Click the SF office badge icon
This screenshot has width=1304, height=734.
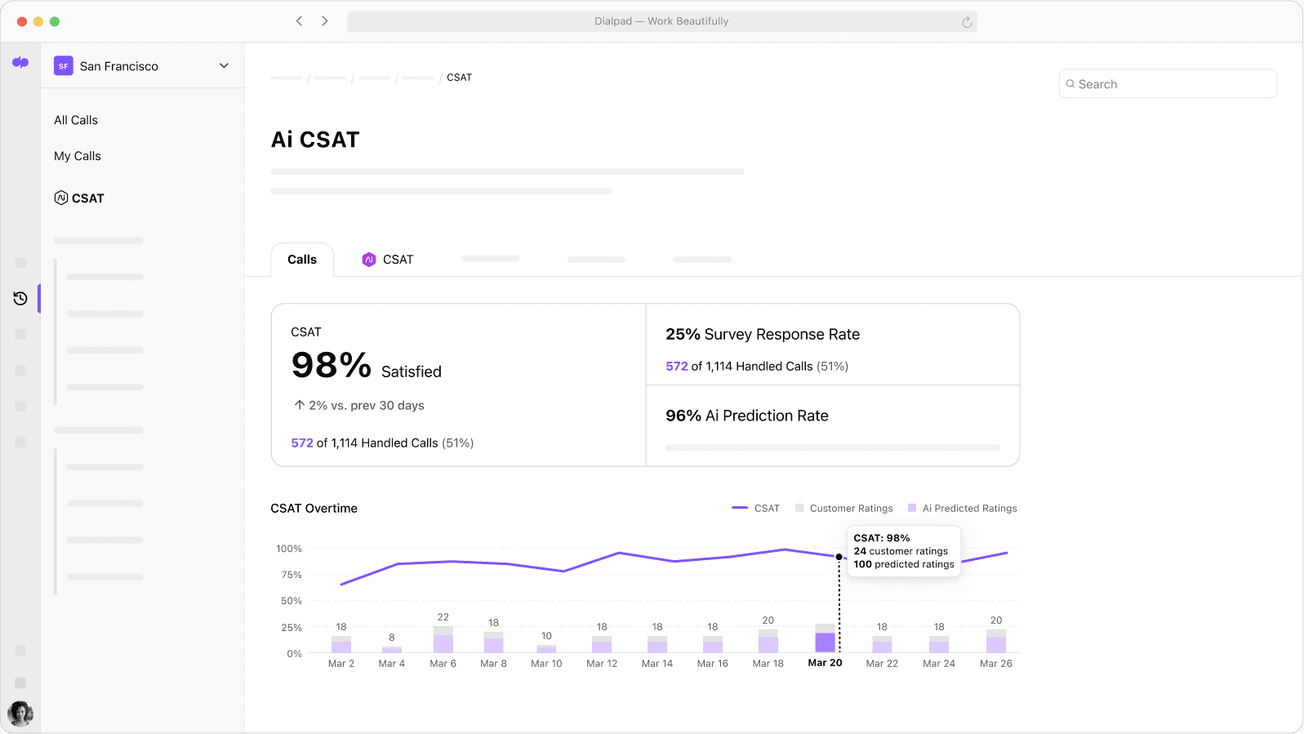click(64, 66)
